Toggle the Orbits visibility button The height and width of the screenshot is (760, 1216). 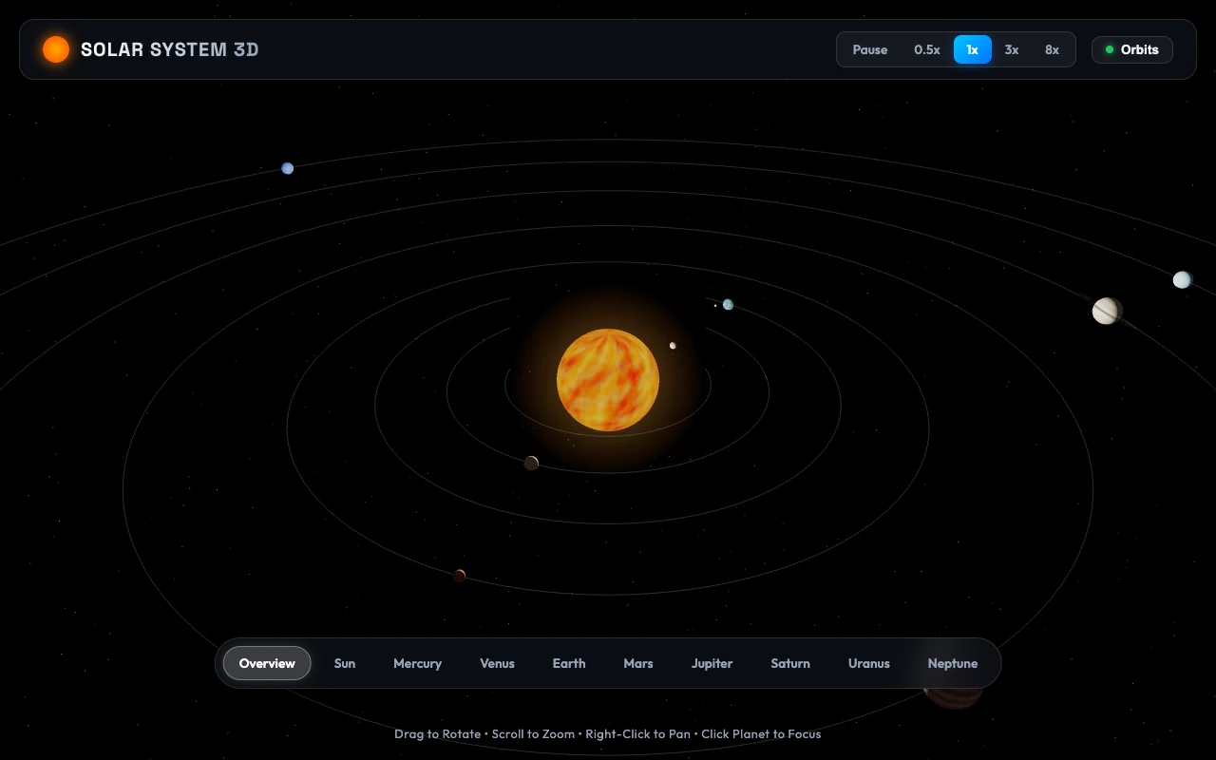point(1132,49)
